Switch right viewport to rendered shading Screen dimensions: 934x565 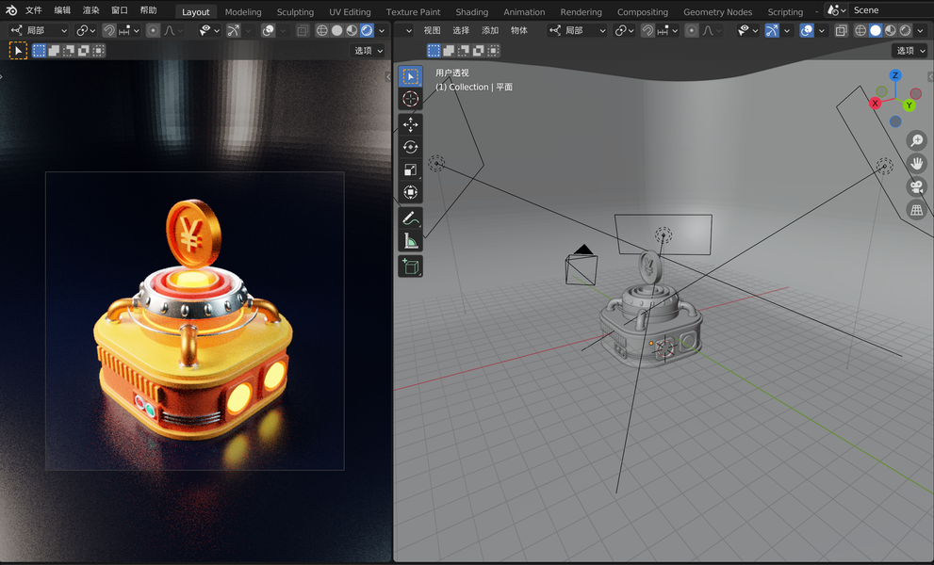[906, 30]
